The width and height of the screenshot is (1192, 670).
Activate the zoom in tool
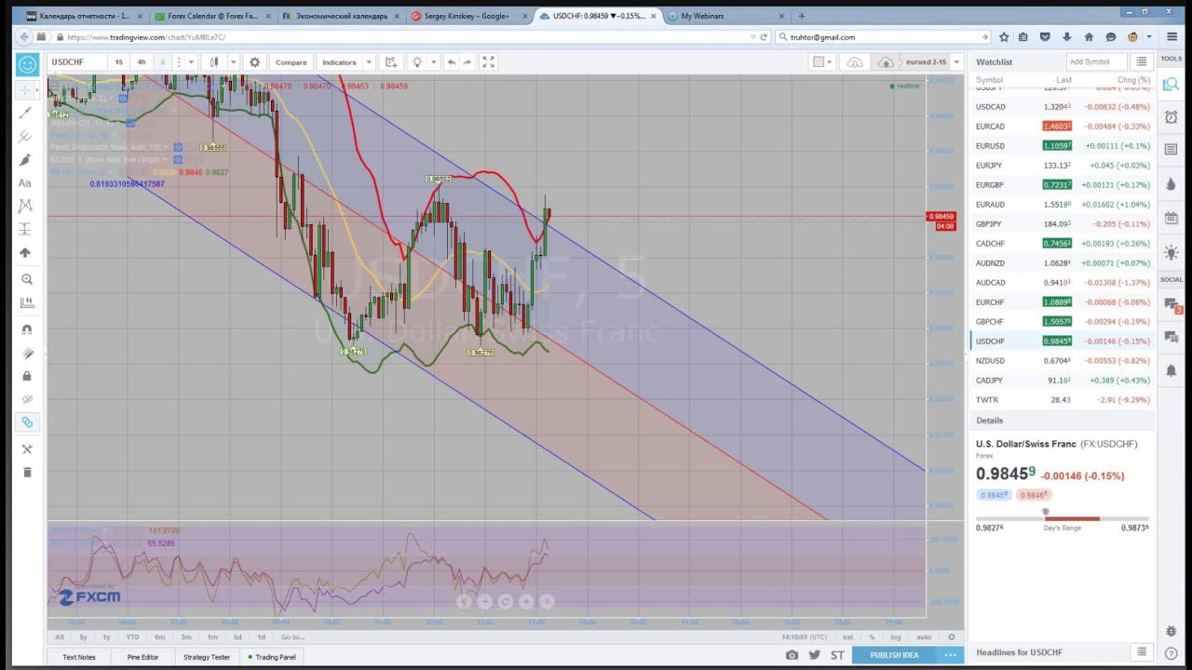click(26, 279)
